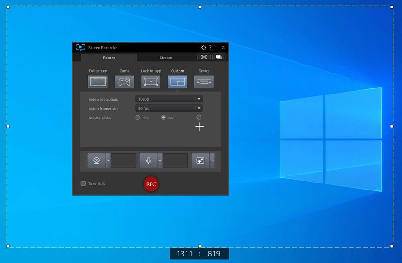Screen dimensions: 402x263
Task: Switch to the Record tab
Action: pos(109,58)
